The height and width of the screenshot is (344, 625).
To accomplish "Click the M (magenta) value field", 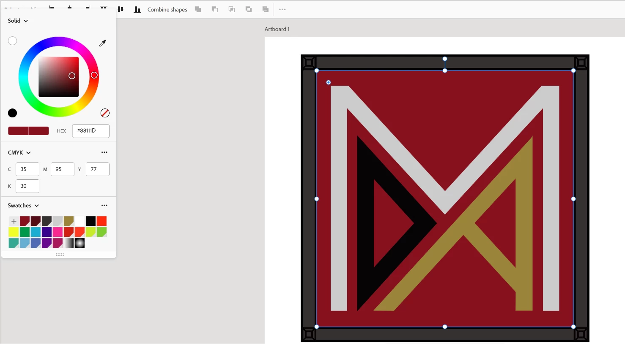I will coord(63,169).
